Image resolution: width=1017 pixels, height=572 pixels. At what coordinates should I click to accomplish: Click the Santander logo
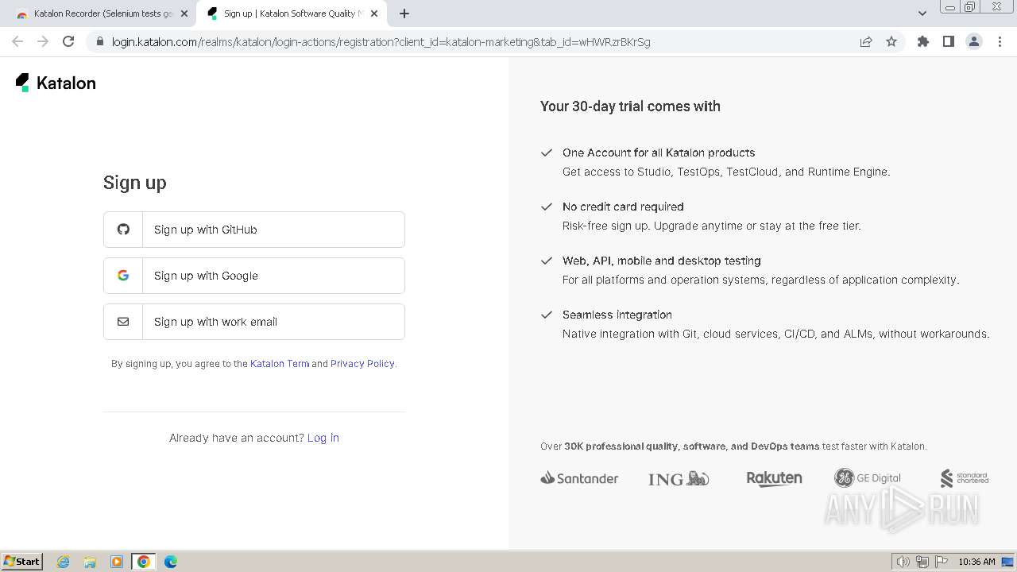pyautogui.click(x=579, y=478)
